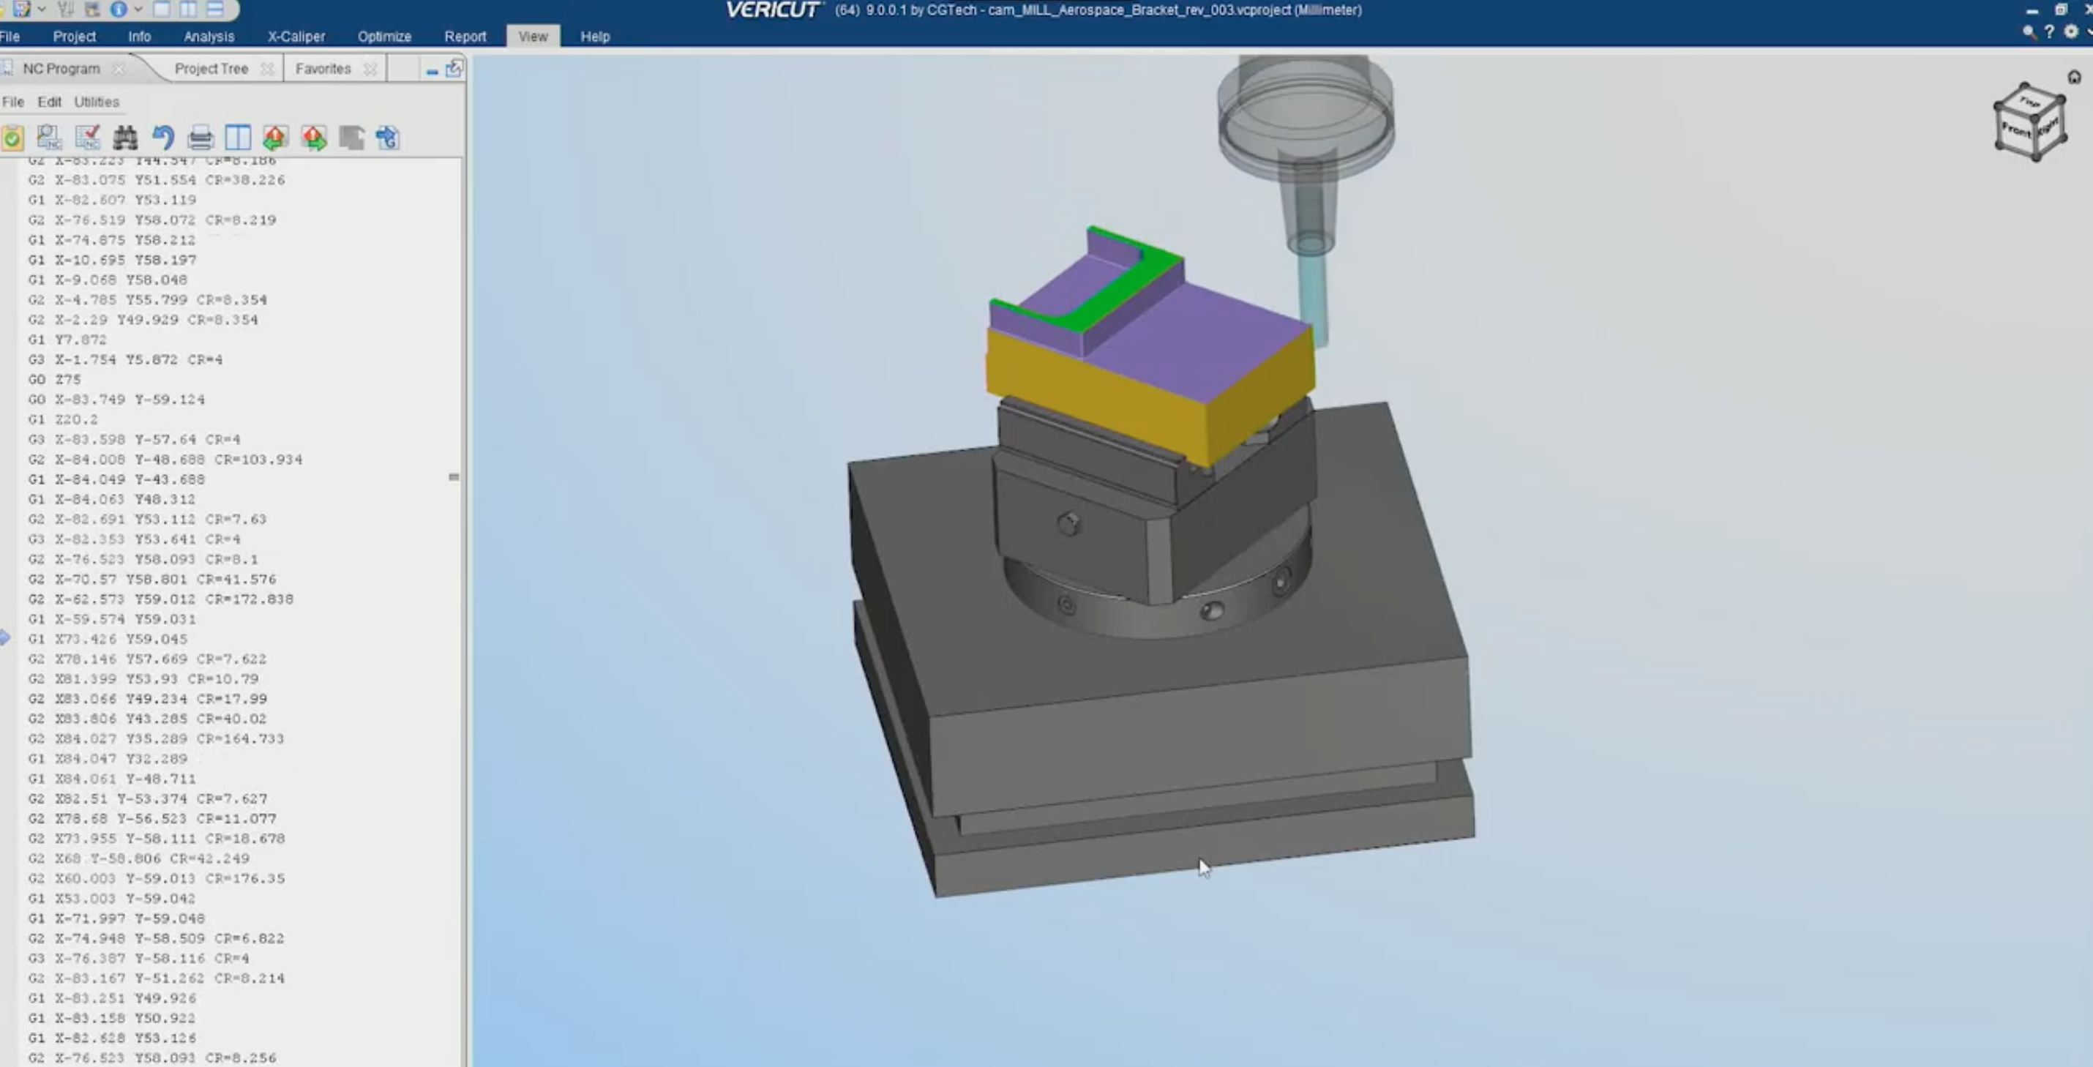The width and height of the screenshot is (2093, 1067).
Task: Click the NC program review magnifier icon
Action: (x=50, y=138)
